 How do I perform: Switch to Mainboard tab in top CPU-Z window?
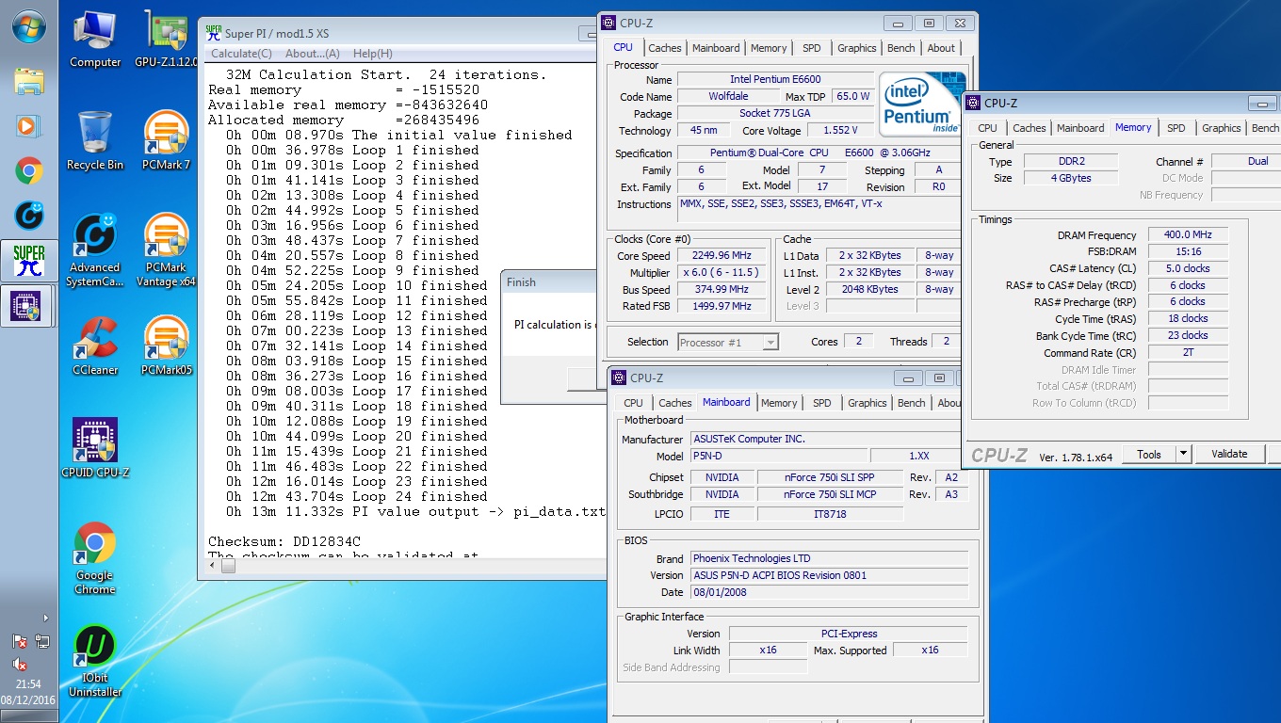pos(716,48)
